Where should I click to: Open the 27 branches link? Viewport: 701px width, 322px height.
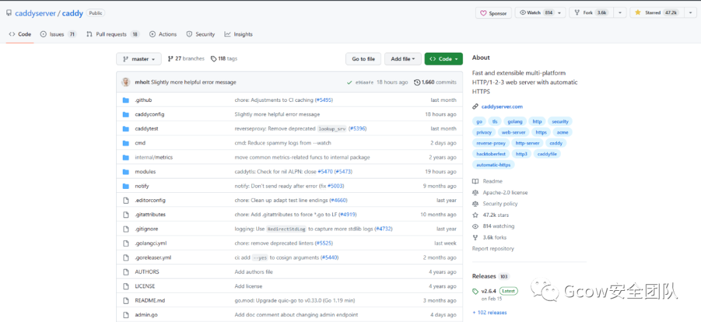186,58
